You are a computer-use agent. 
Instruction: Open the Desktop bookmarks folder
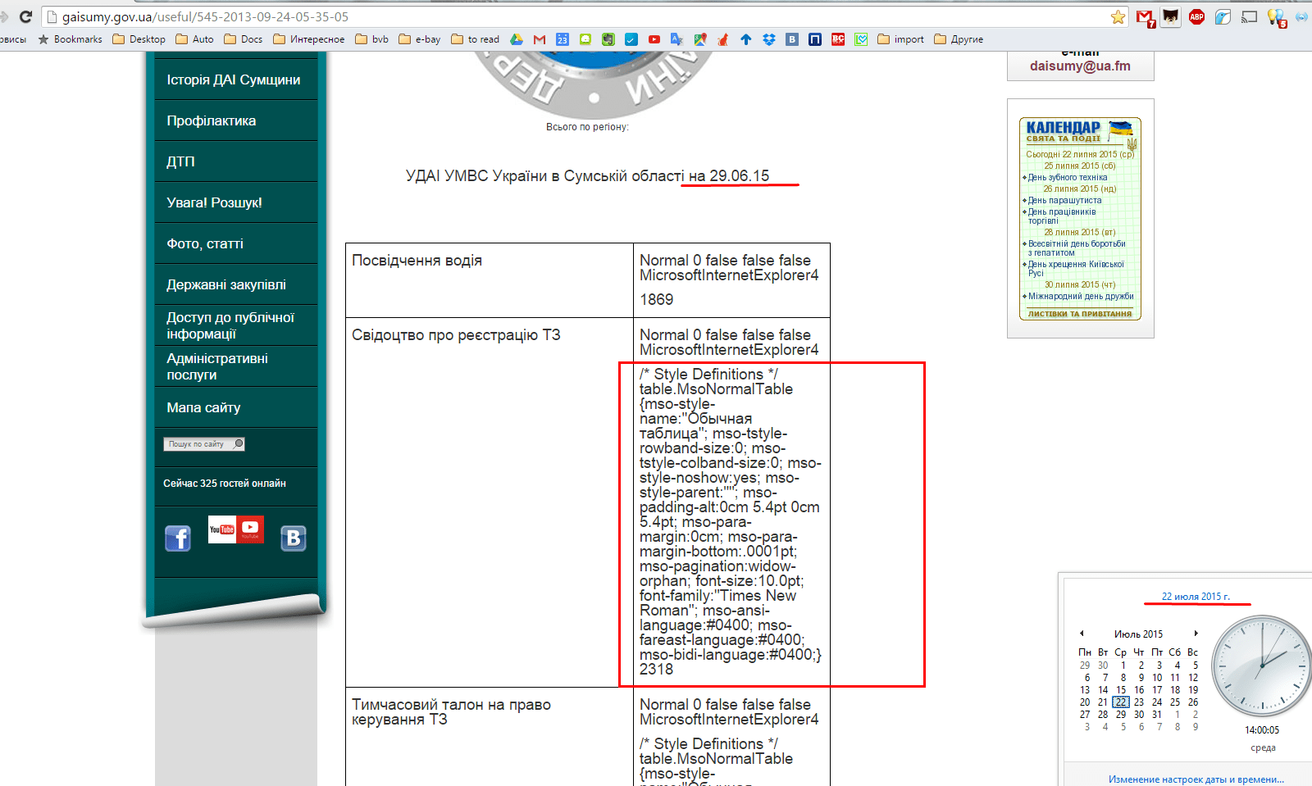pos(139,39)
